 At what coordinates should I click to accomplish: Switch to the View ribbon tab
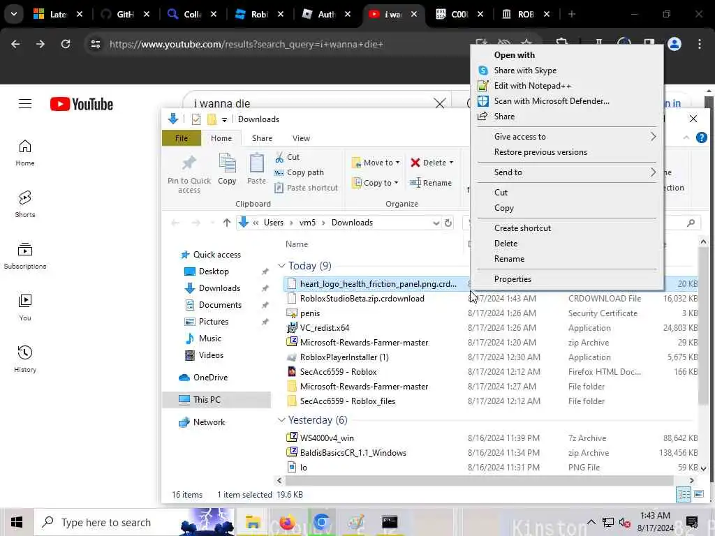tap(301, 138)
